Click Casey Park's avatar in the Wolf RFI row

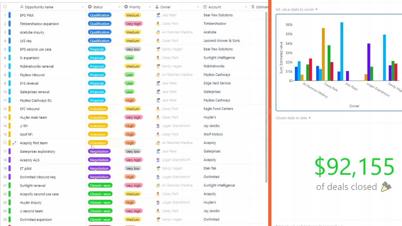(158, 134)
